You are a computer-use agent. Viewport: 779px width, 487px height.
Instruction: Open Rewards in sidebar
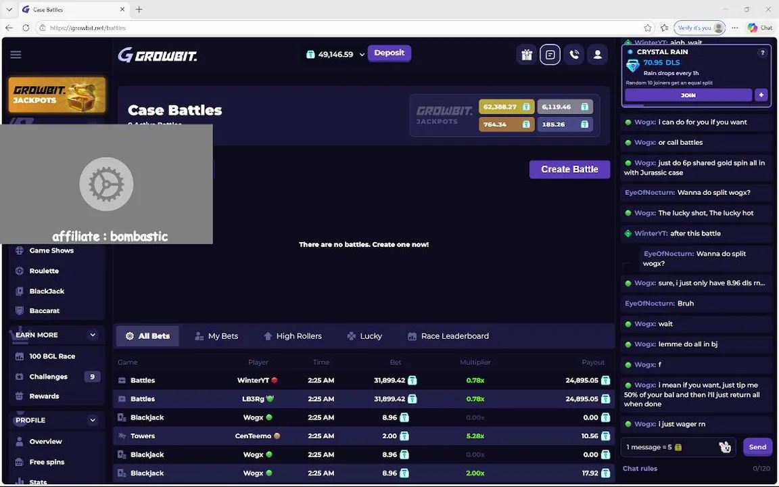44,396
